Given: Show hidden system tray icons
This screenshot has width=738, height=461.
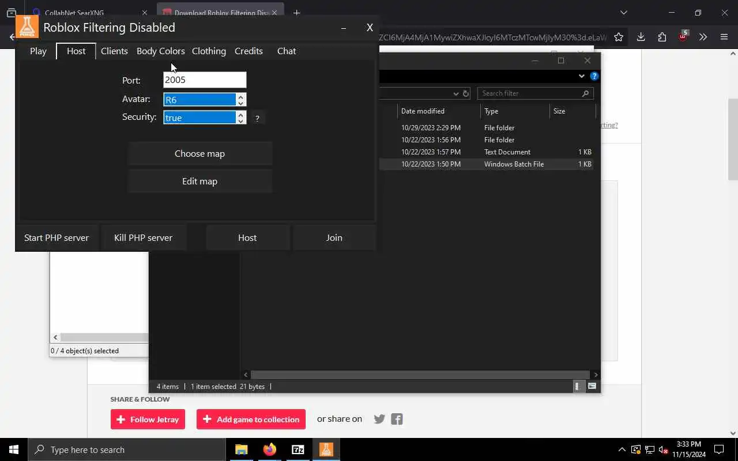Looking at the screenshot, I should pyautogui.click(x=622, y=449).
